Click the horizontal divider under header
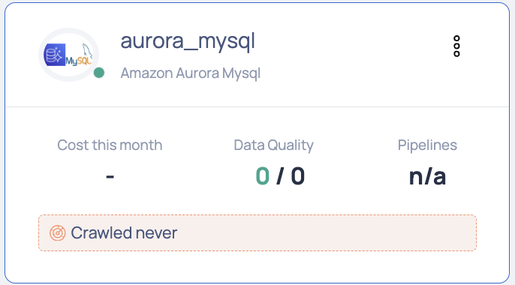The image size is (515, 285). click(x=257, y=106)
